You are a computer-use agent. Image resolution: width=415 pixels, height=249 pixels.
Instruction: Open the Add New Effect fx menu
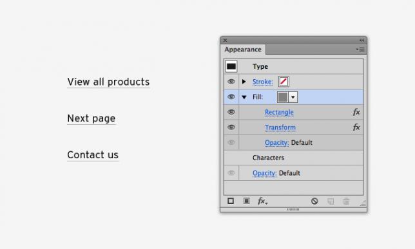pyautogui.click(x=262, y=201)
